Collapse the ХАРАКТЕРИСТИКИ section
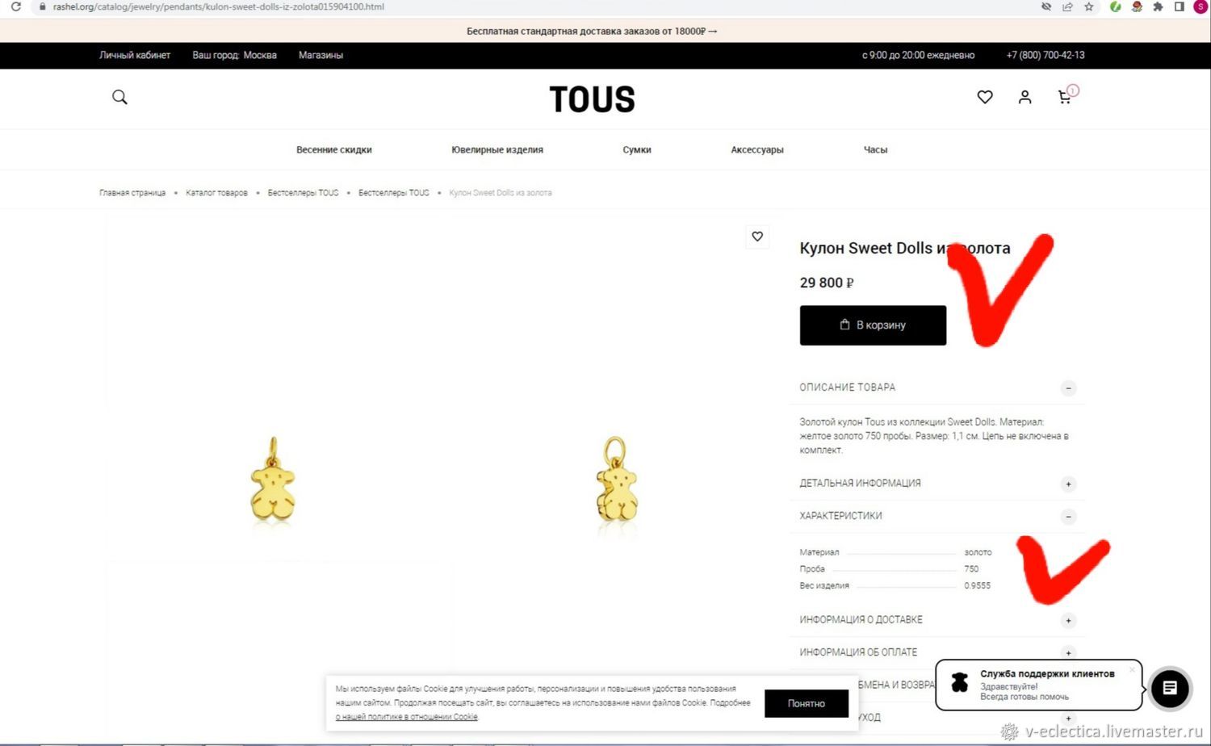This screenshot has height=746, width=1211. click(1068, 517)
